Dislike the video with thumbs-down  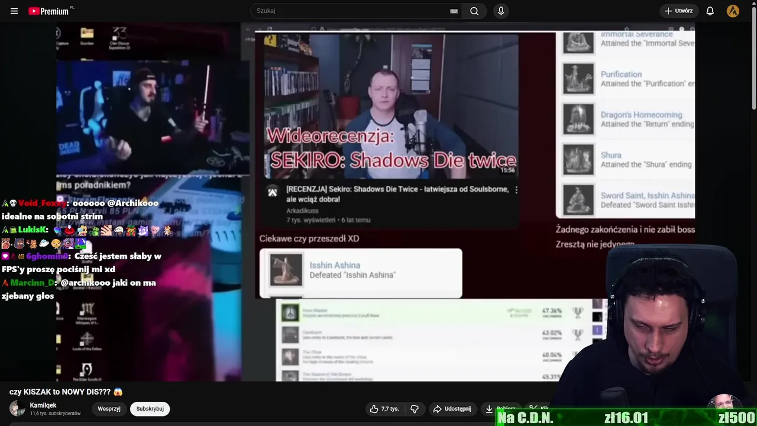tap(415, 409)
